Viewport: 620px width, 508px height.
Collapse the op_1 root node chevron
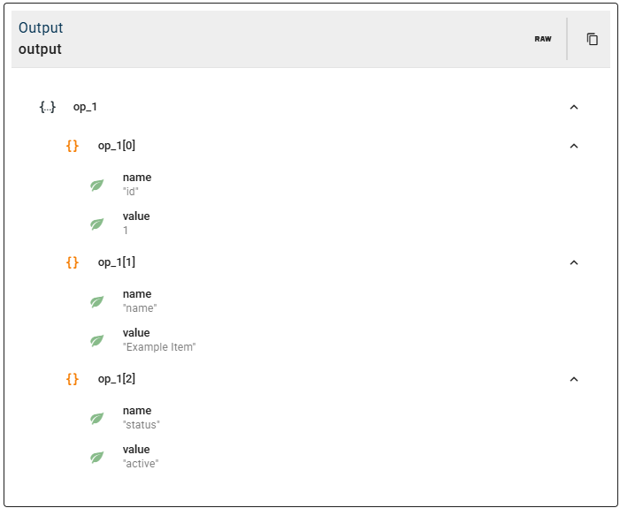pyautogui.click(x=574, y=107)
